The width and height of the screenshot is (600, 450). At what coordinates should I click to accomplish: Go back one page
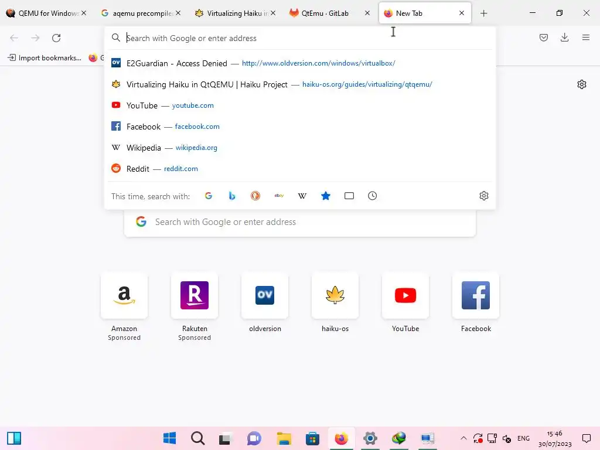pos(14,38)
